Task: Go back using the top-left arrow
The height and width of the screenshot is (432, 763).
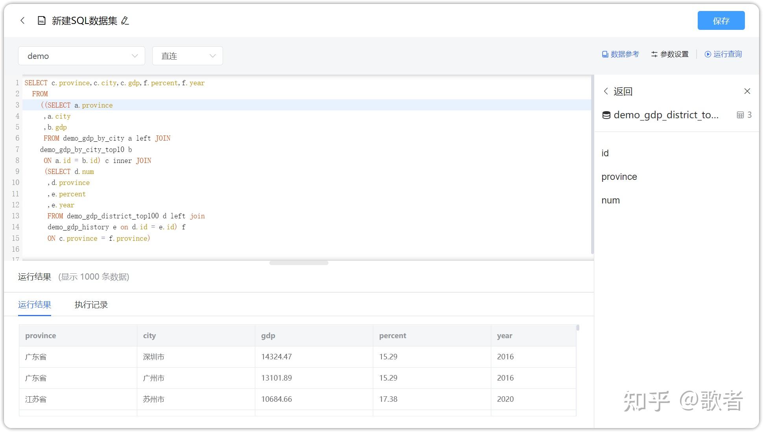Action: (x=22, y=20)
